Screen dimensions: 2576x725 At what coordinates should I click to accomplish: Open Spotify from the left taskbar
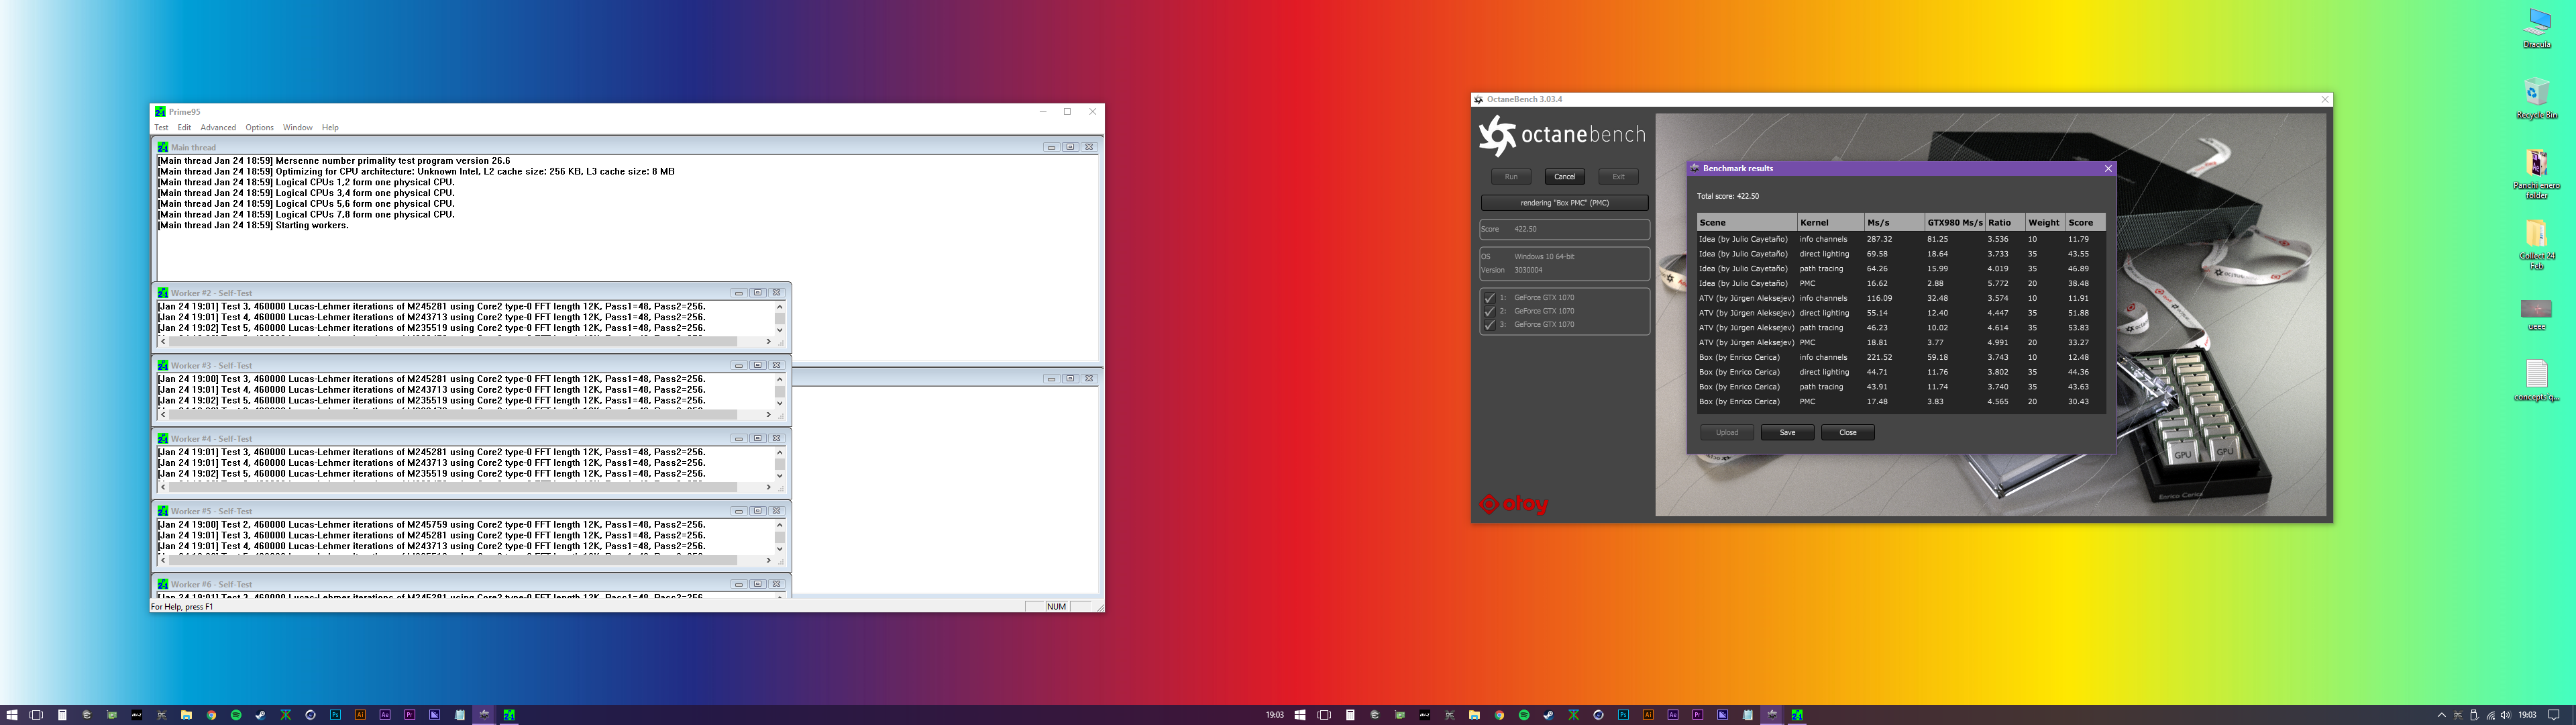click(x=236, y=715)
